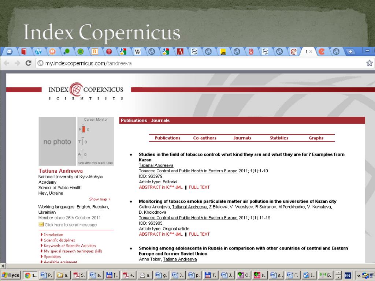Open the Word taskbar button labeled Г.
Image resolution: width=375 pixels, height=281 pixels.
tap(292, 275)
